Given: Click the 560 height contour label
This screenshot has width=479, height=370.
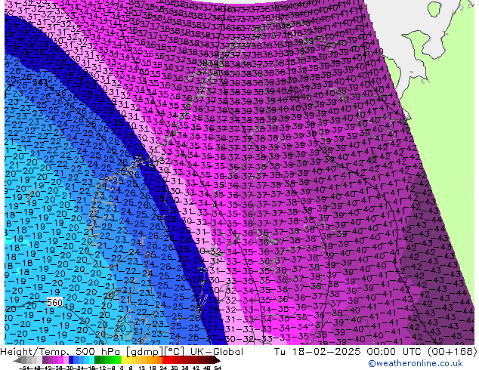Looking at the screenshot, I should pos(54,303).
